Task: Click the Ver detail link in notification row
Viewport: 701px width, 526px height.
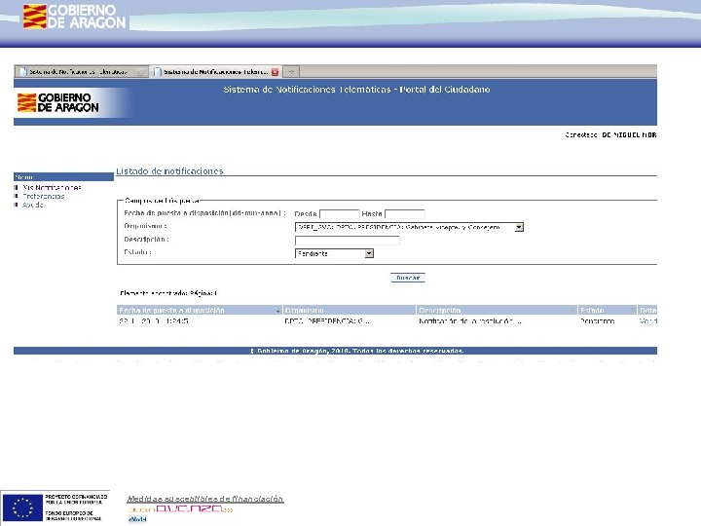Action: pos(647,321)
